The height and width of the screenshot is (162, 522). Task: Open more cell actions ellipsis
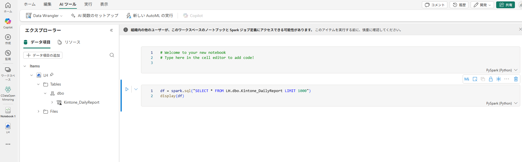[x=507, y=79]
